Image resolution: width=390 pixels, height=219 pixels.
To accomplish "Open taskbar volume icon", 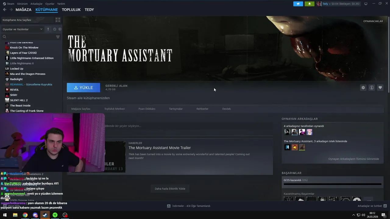I will (x=363, y=215).
